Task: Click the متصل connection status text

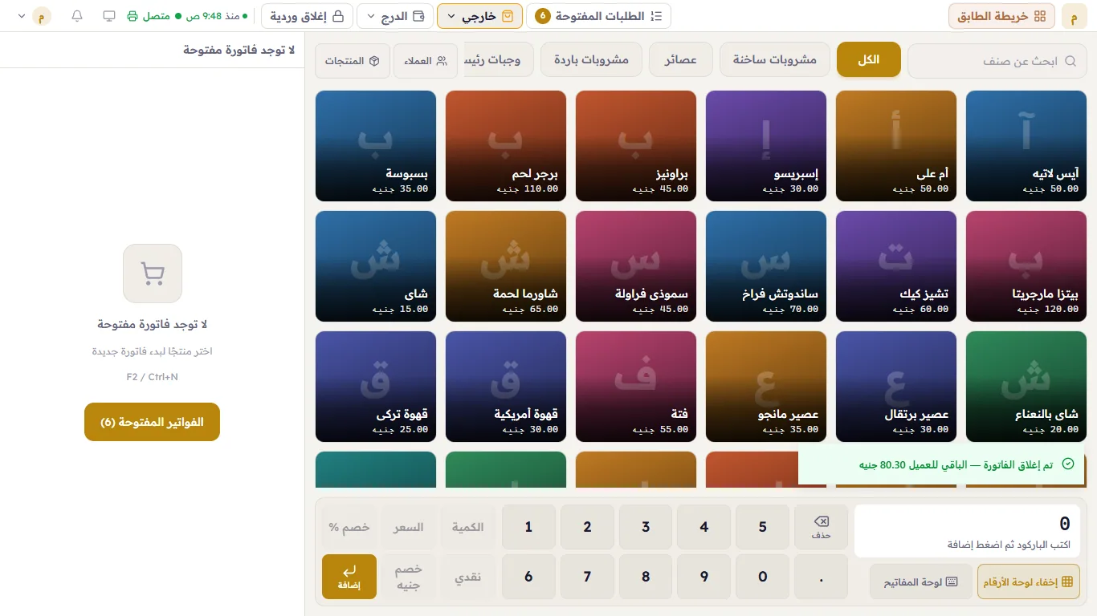Action: pyautogui.click(x=156, y=16)
